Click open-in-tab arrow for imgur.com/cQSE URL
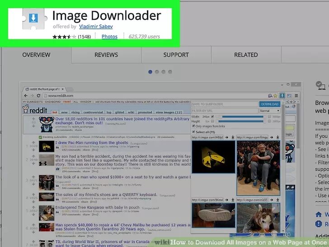Image resolution: width=329 pixels, height=247 pixels. 272,200
